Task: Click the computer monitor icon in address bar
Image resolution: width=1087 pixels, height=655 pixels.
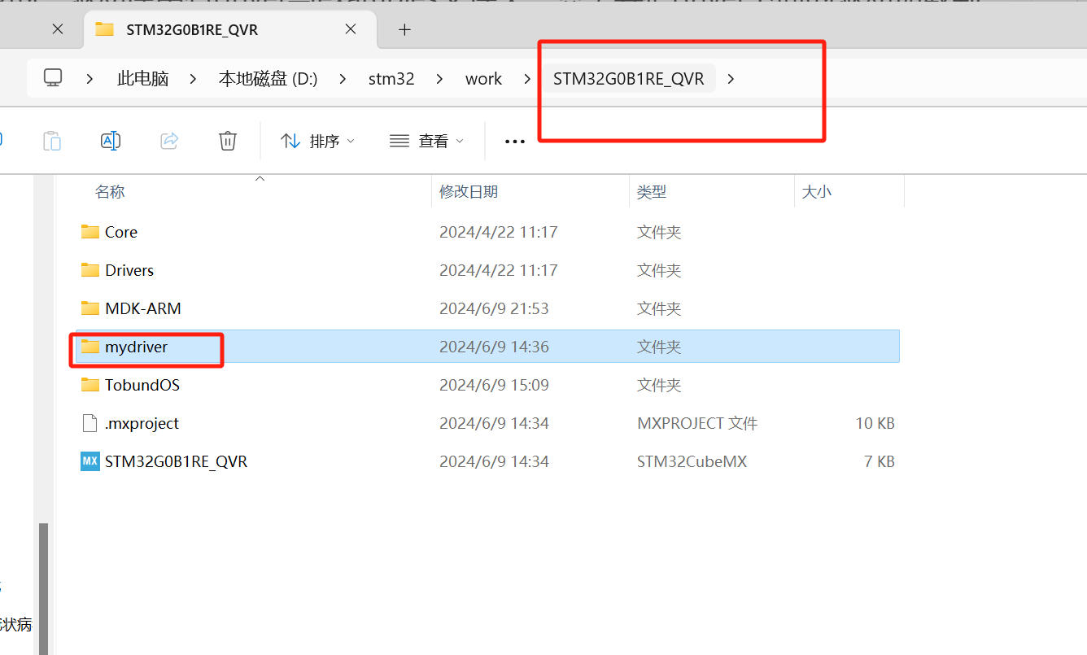Action: [x=53, y=78]
